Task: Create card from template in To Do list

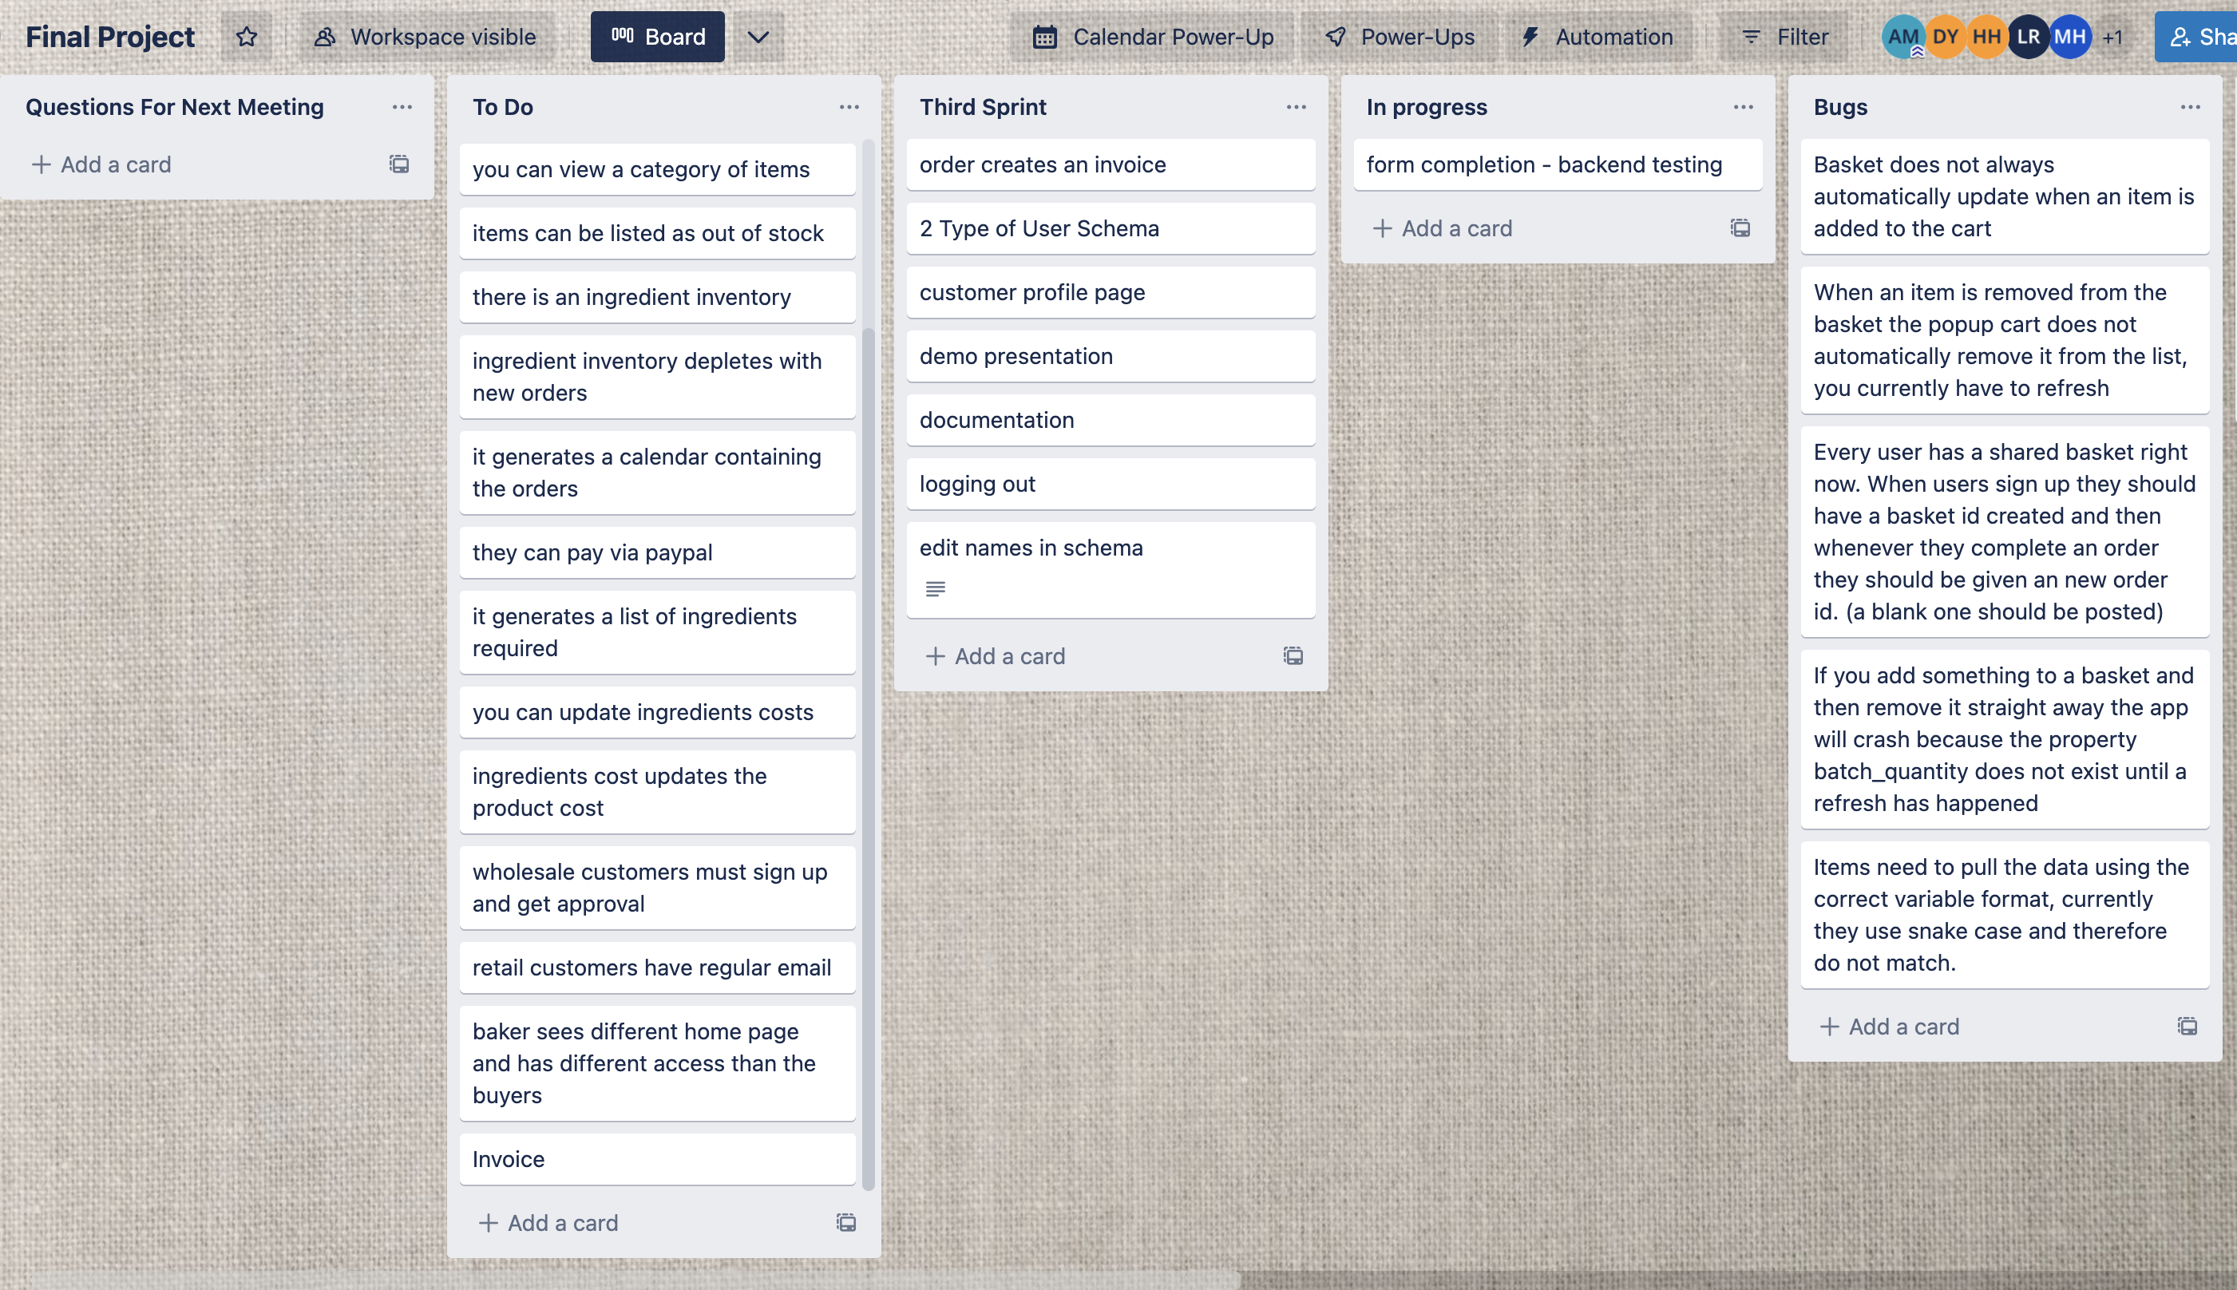Action: (846, 1223)
